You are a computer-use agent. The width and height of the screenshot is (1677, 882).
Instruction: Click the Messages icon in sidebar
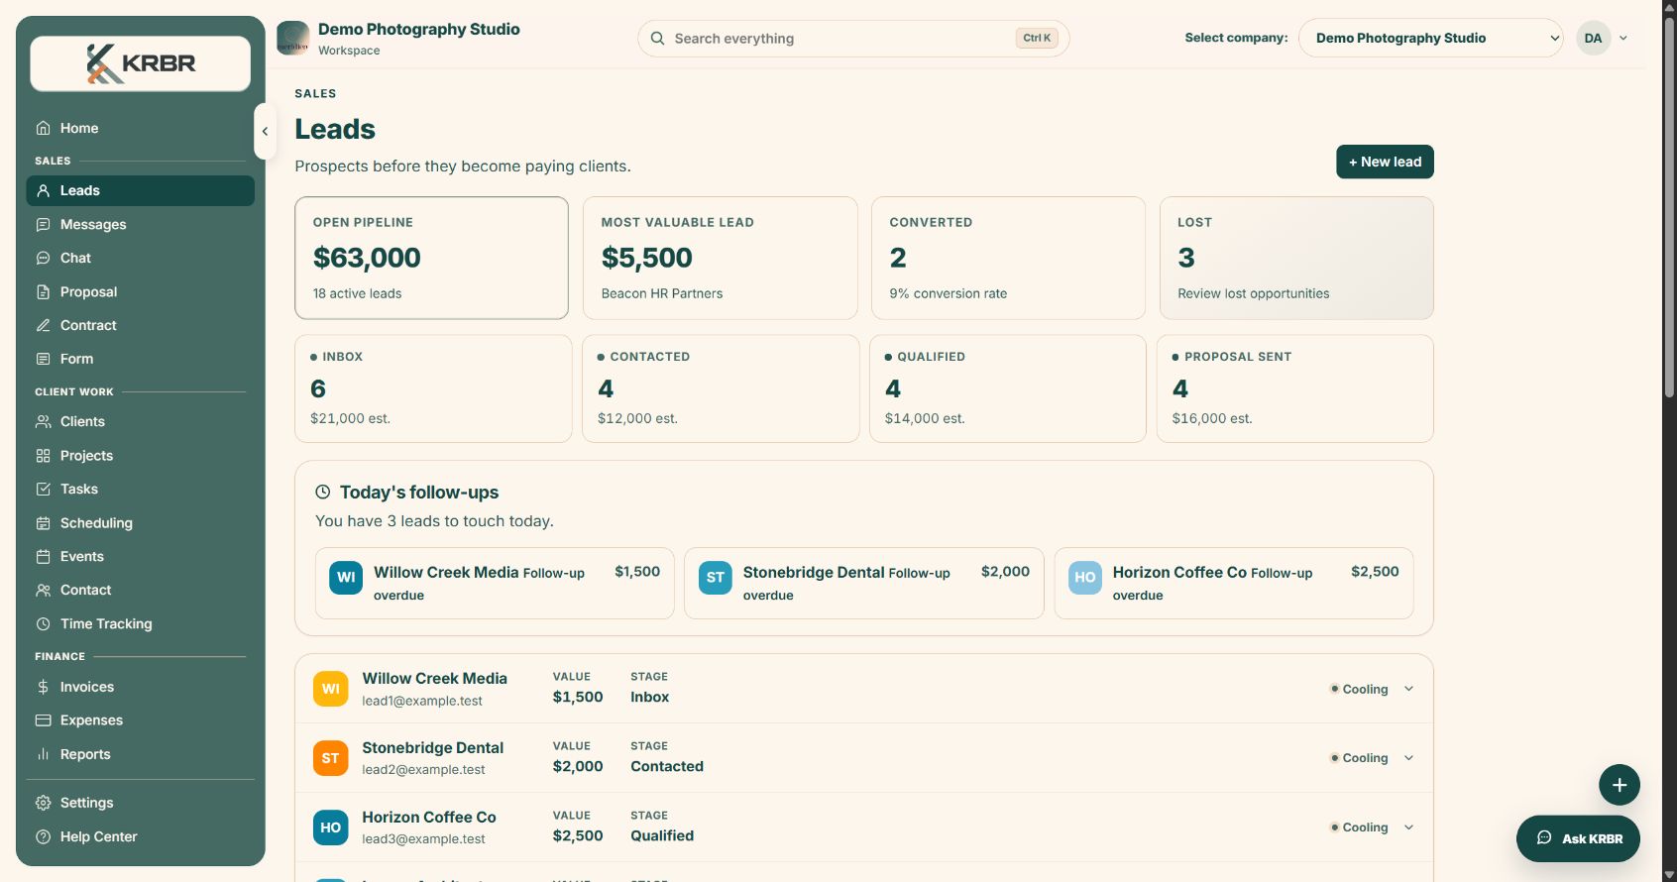click(x=43, y=224)
